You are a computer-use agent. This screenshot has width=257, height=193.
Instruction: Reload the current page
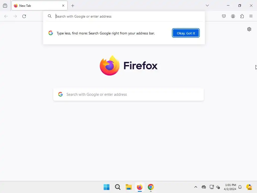[24, 16]
